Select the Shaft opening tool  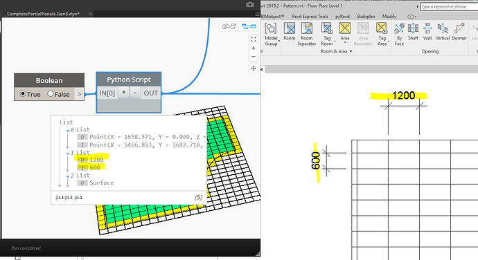pyautogui.click(x=413, y=31)
